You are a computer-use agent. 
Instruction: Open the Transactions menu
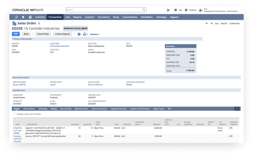tap(55, 17)
